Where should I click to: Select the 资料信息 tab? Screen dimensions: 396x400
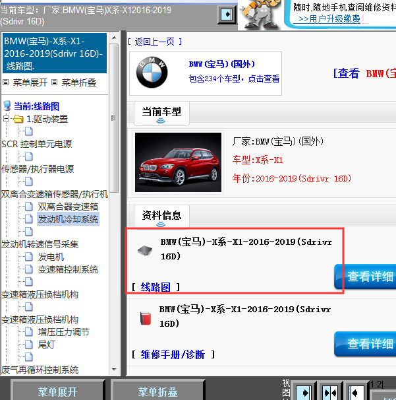[161, 216]
